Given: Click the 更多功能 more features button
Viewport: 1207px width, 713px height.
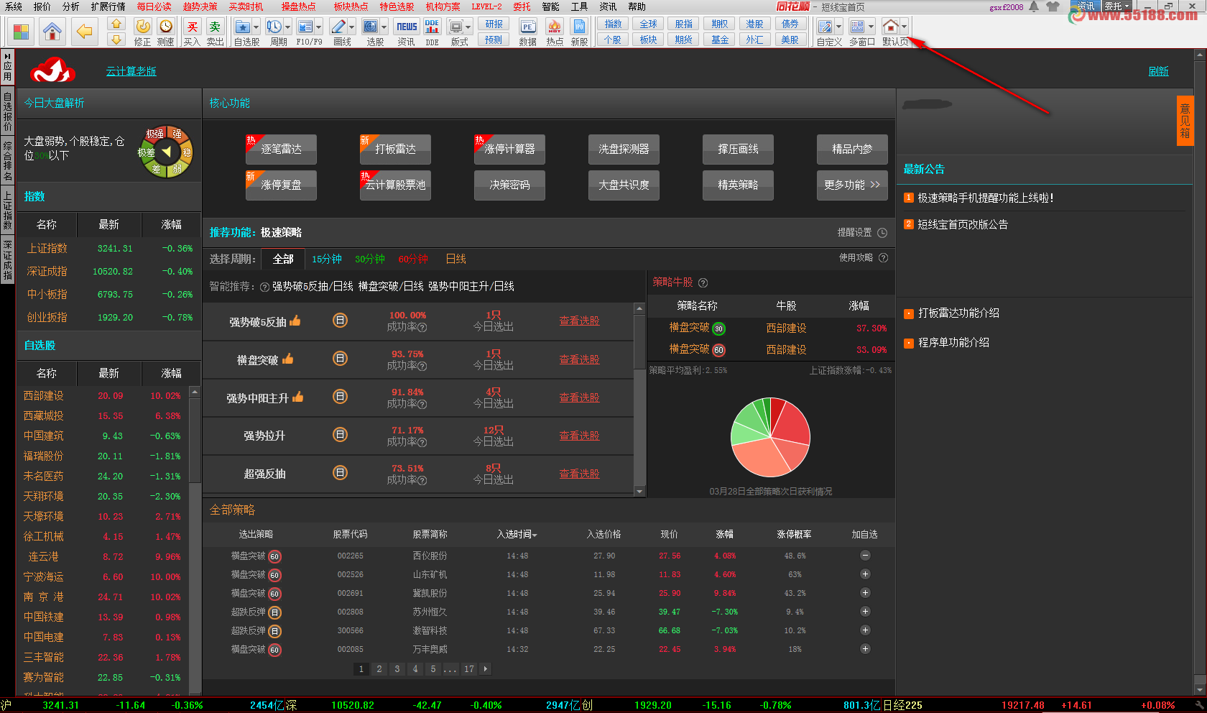Looking at the screenshot, I should [x=852, y=185].
